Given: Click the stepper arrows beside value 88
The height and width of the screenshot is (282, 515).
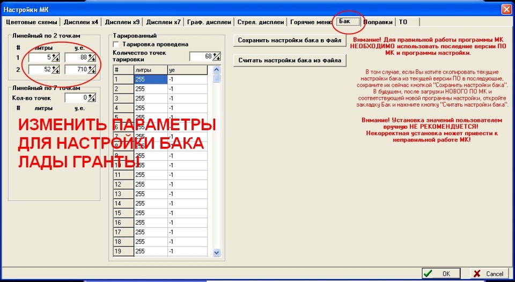Looking at the screenshot, I should click(92, 58).
